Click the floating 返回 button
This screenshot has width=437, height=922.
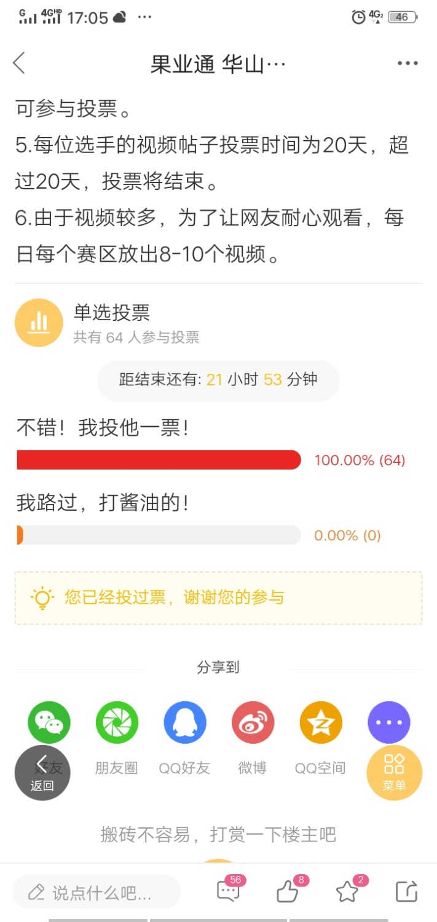coord(42,773)
